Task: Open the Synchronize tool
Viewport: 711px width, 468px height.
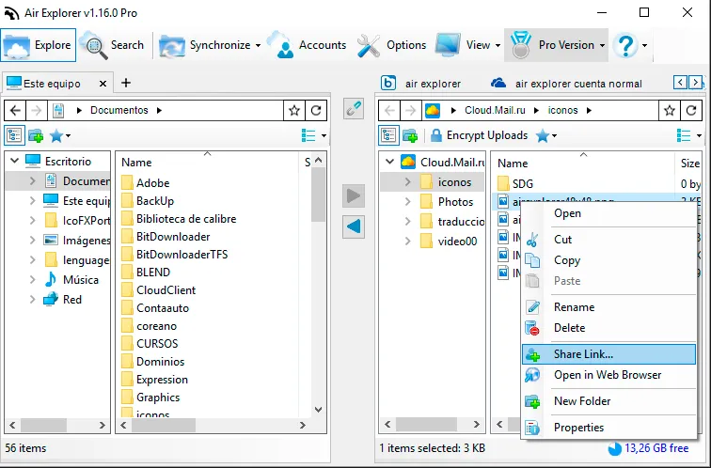Action: (x=205, y=45)
